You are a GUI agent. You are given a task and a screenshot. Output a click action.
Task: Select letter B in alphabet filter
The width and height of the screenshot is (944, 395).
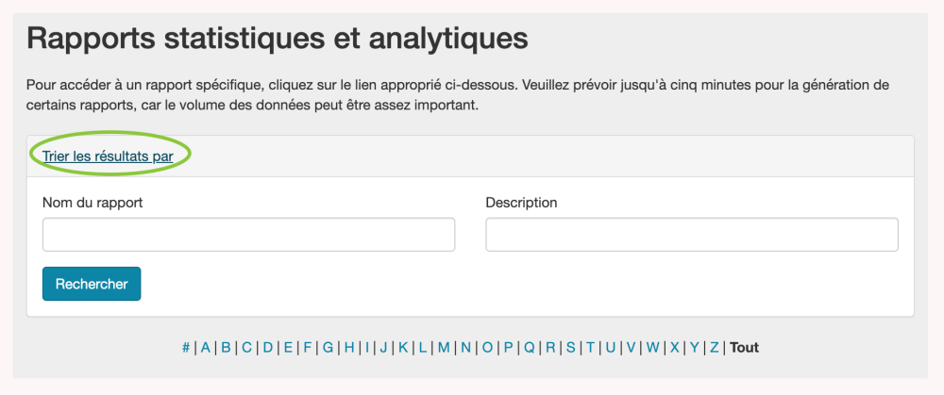[x=226, y=347]
